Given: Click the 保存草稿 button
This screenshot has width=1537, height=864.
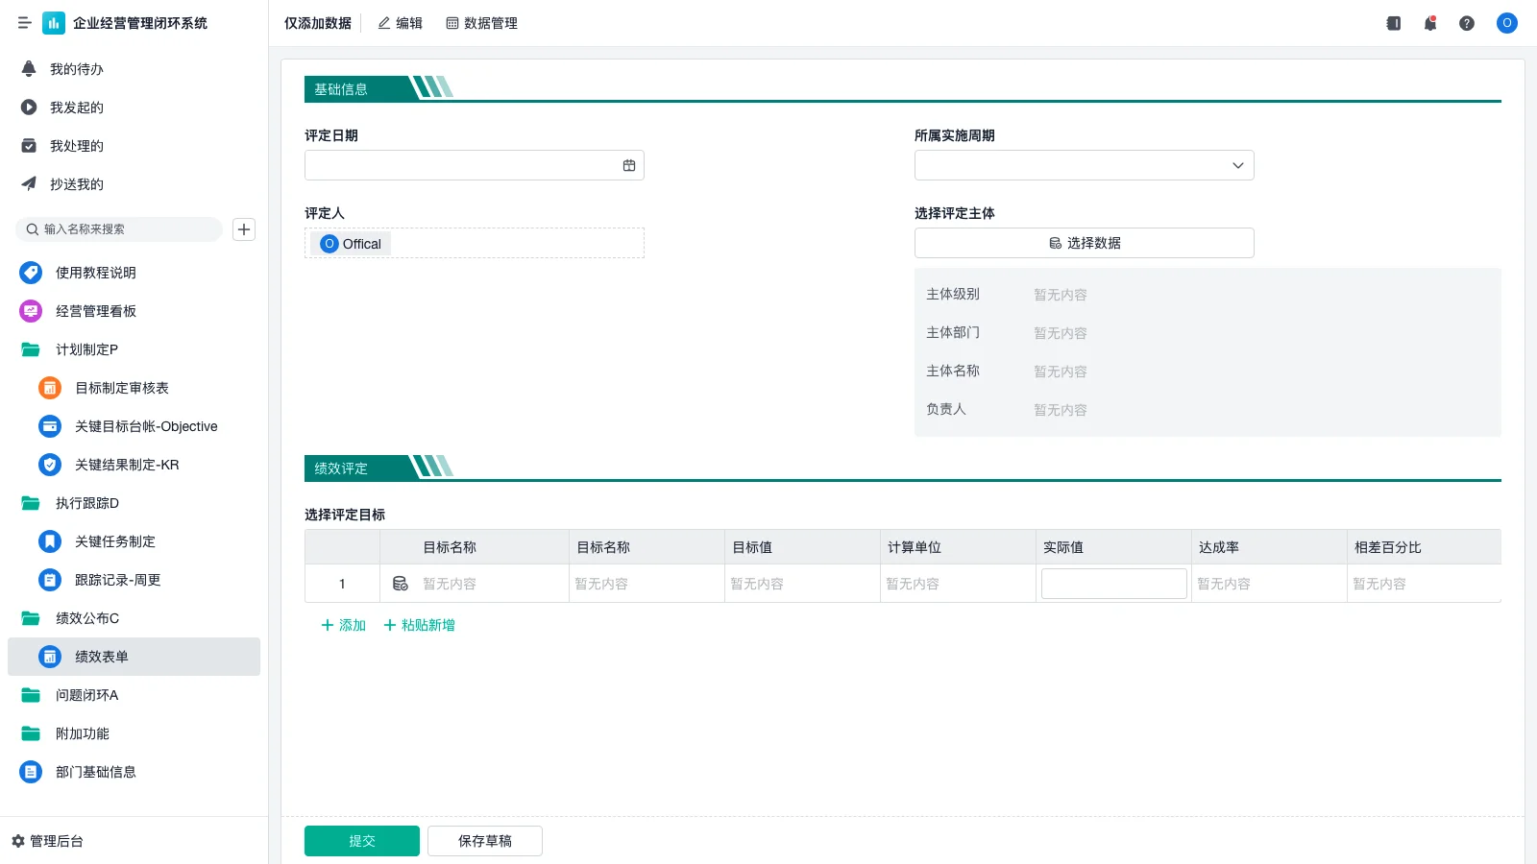Looking at the screenshot, I should click(x=484, y=841).
